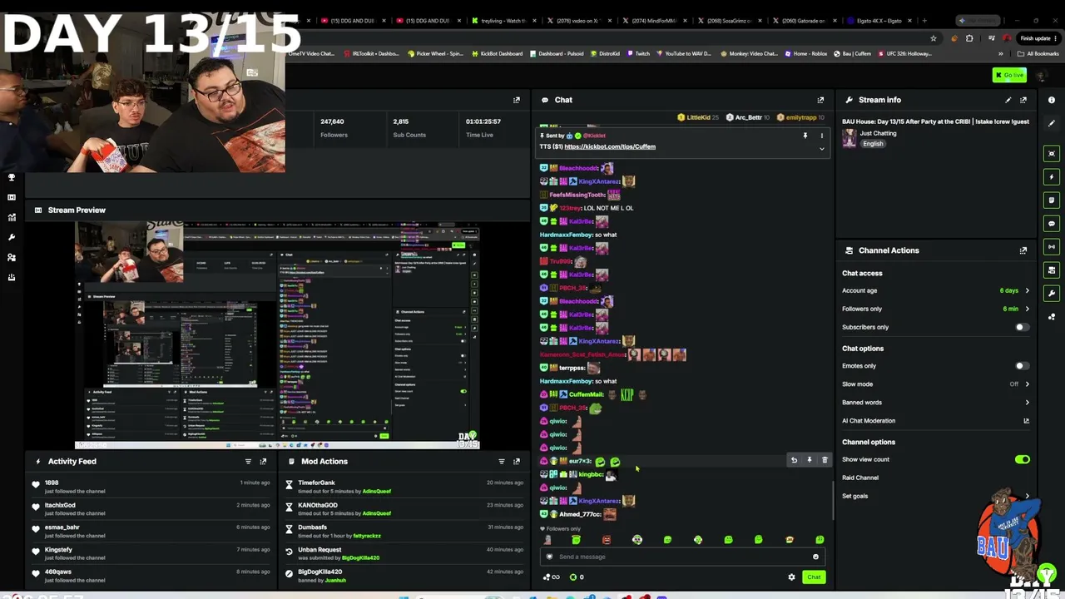Screen dimensions: 1065x599
Task: Pin the eur7x3 chat message
Action: (809, 460)
